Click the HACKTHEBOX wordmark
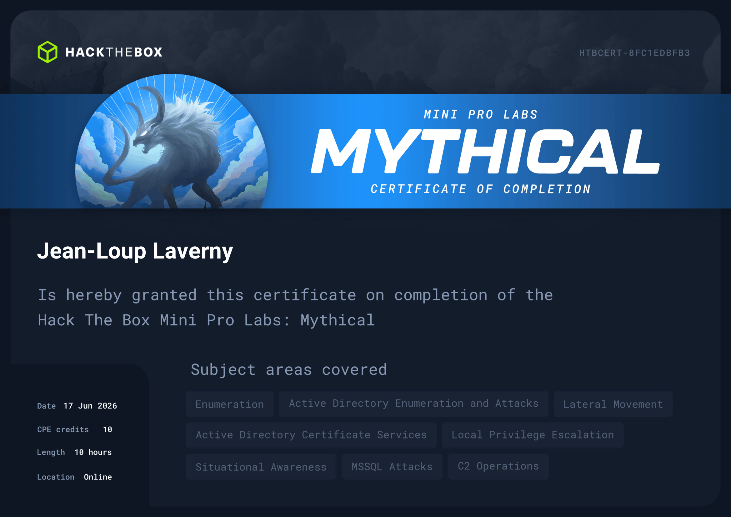731x517 pixels. point(114,52)
